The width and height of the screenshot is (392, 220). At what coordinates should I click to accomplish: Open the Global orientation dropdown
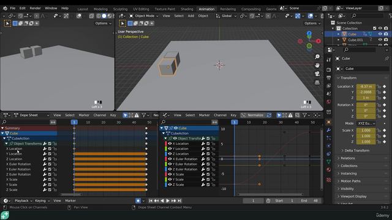226,16
